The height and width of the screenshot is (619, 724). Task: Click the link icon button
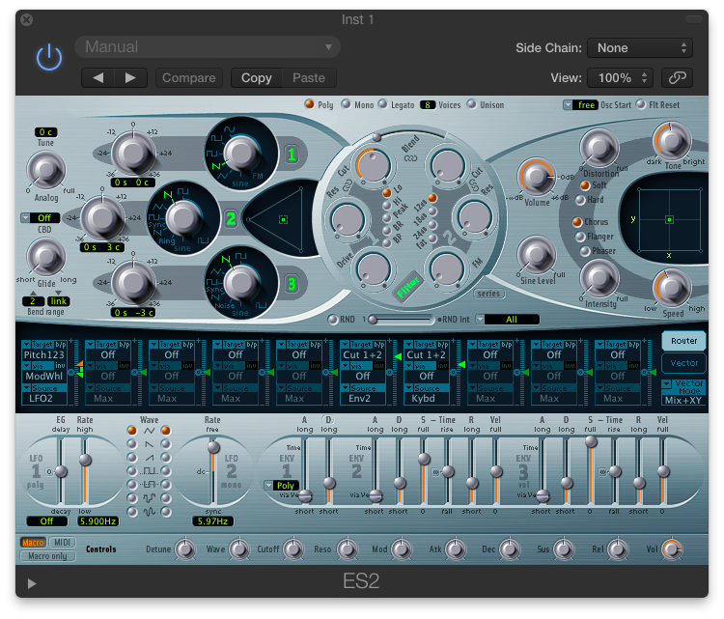677,77
